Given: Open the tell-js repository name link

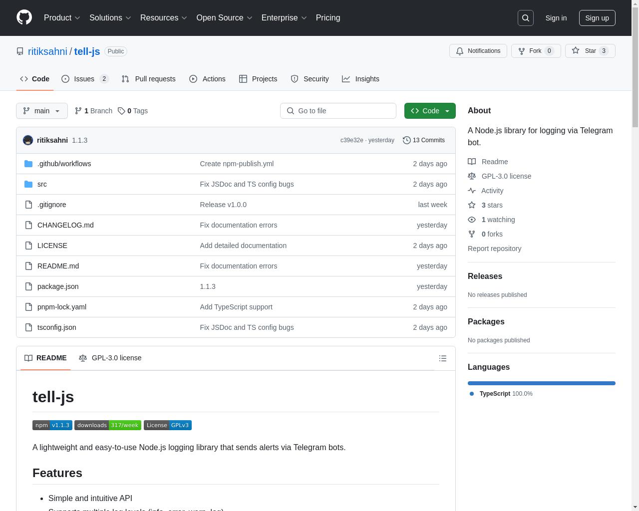Looking at the screenshot, I should (87, 51).
